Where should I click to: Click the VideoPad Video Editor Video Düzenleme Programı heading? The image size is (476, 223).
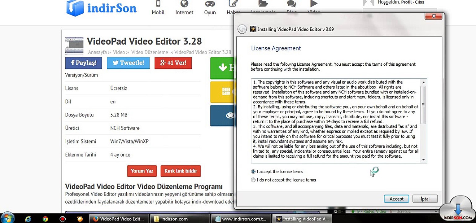pyautogui.click(x=144, y=186)
